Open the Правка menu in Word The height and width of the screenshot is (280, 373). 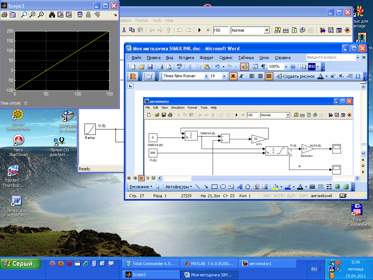click(x=153, y=58)
